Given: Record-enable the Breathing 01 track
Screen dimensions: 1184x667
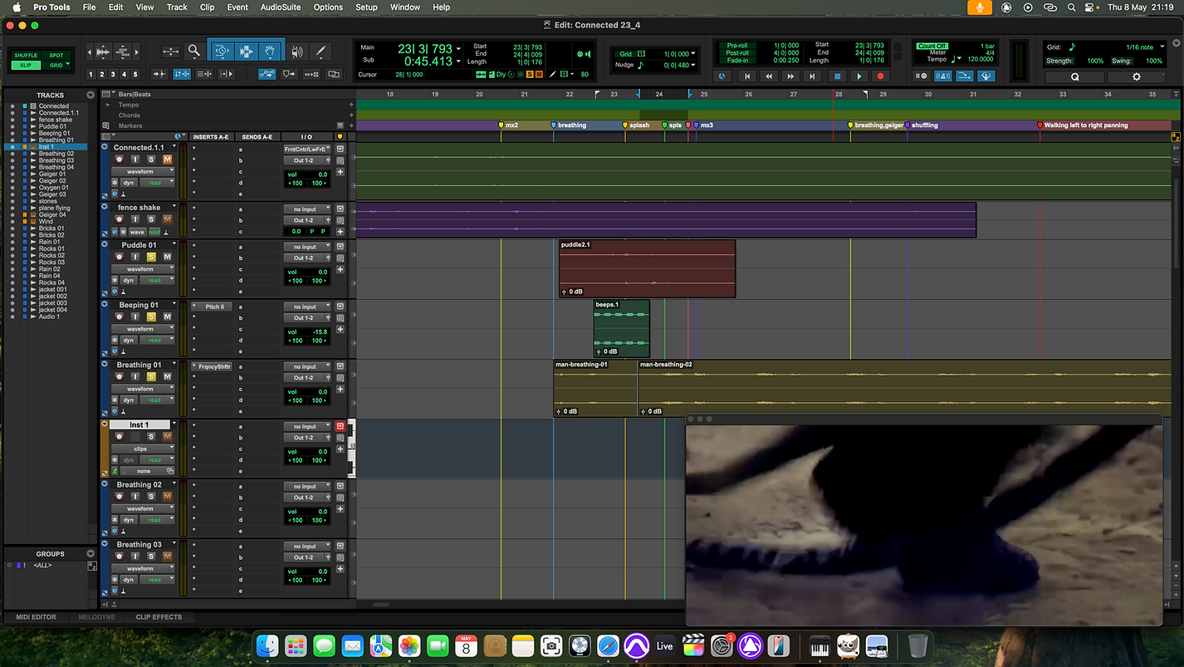Looking at the screenshot, I should 119,376.
